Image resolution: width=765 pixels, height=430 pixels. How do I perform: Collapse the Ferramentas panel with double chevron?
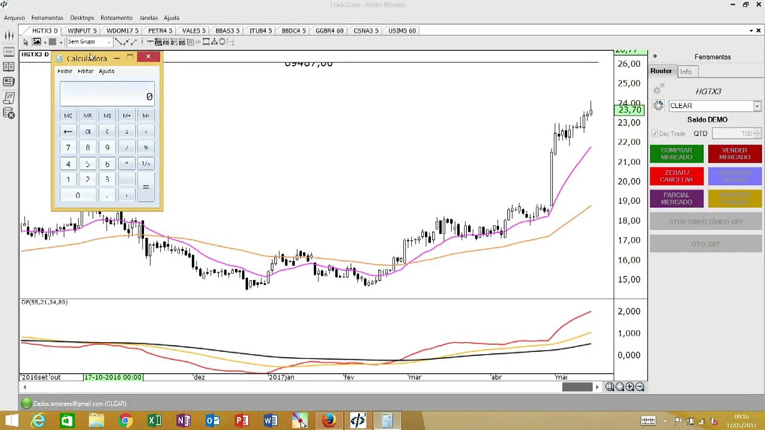(655, 57)
